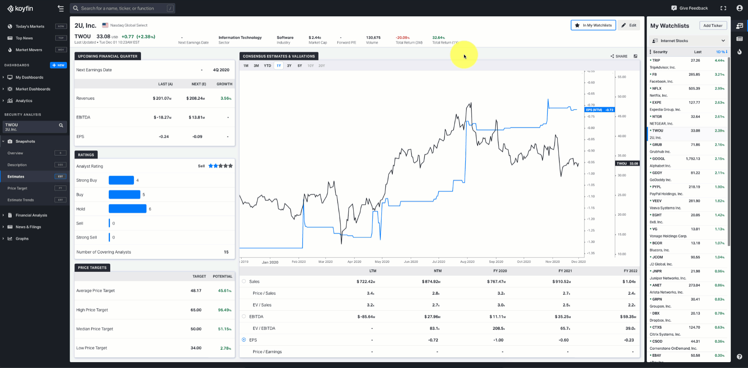Expand Analytics section
This screenshot has width=748, height=368.
tap(3, 101)
